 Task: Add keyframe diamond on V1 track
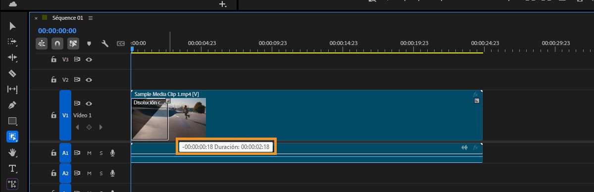point(89,127)
